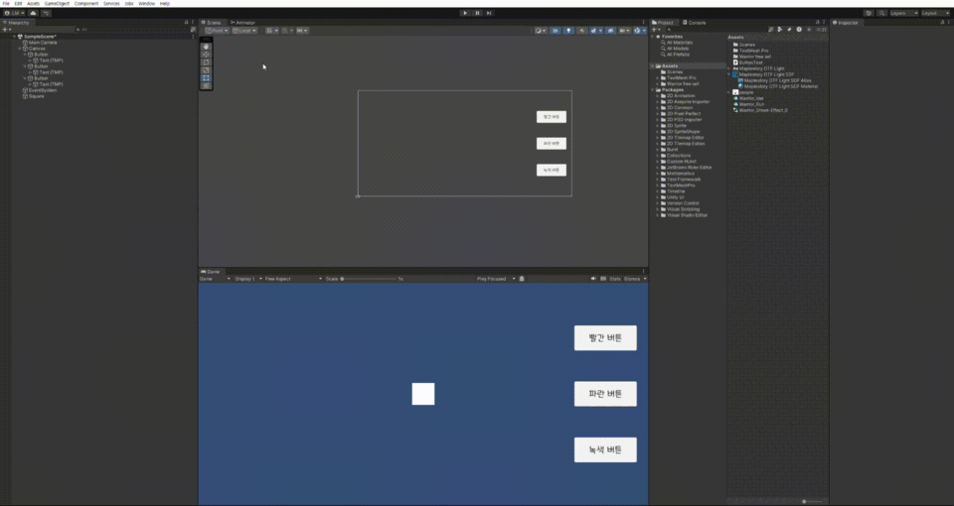Screen dimensions: 954x506
Task: Open the Window menu
Action: [x=146, y=4]
